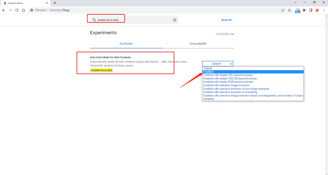Viewport: 328px width, 175px height.
Task: Bookmark this tab with the star icon
Action: click(289, 10)
